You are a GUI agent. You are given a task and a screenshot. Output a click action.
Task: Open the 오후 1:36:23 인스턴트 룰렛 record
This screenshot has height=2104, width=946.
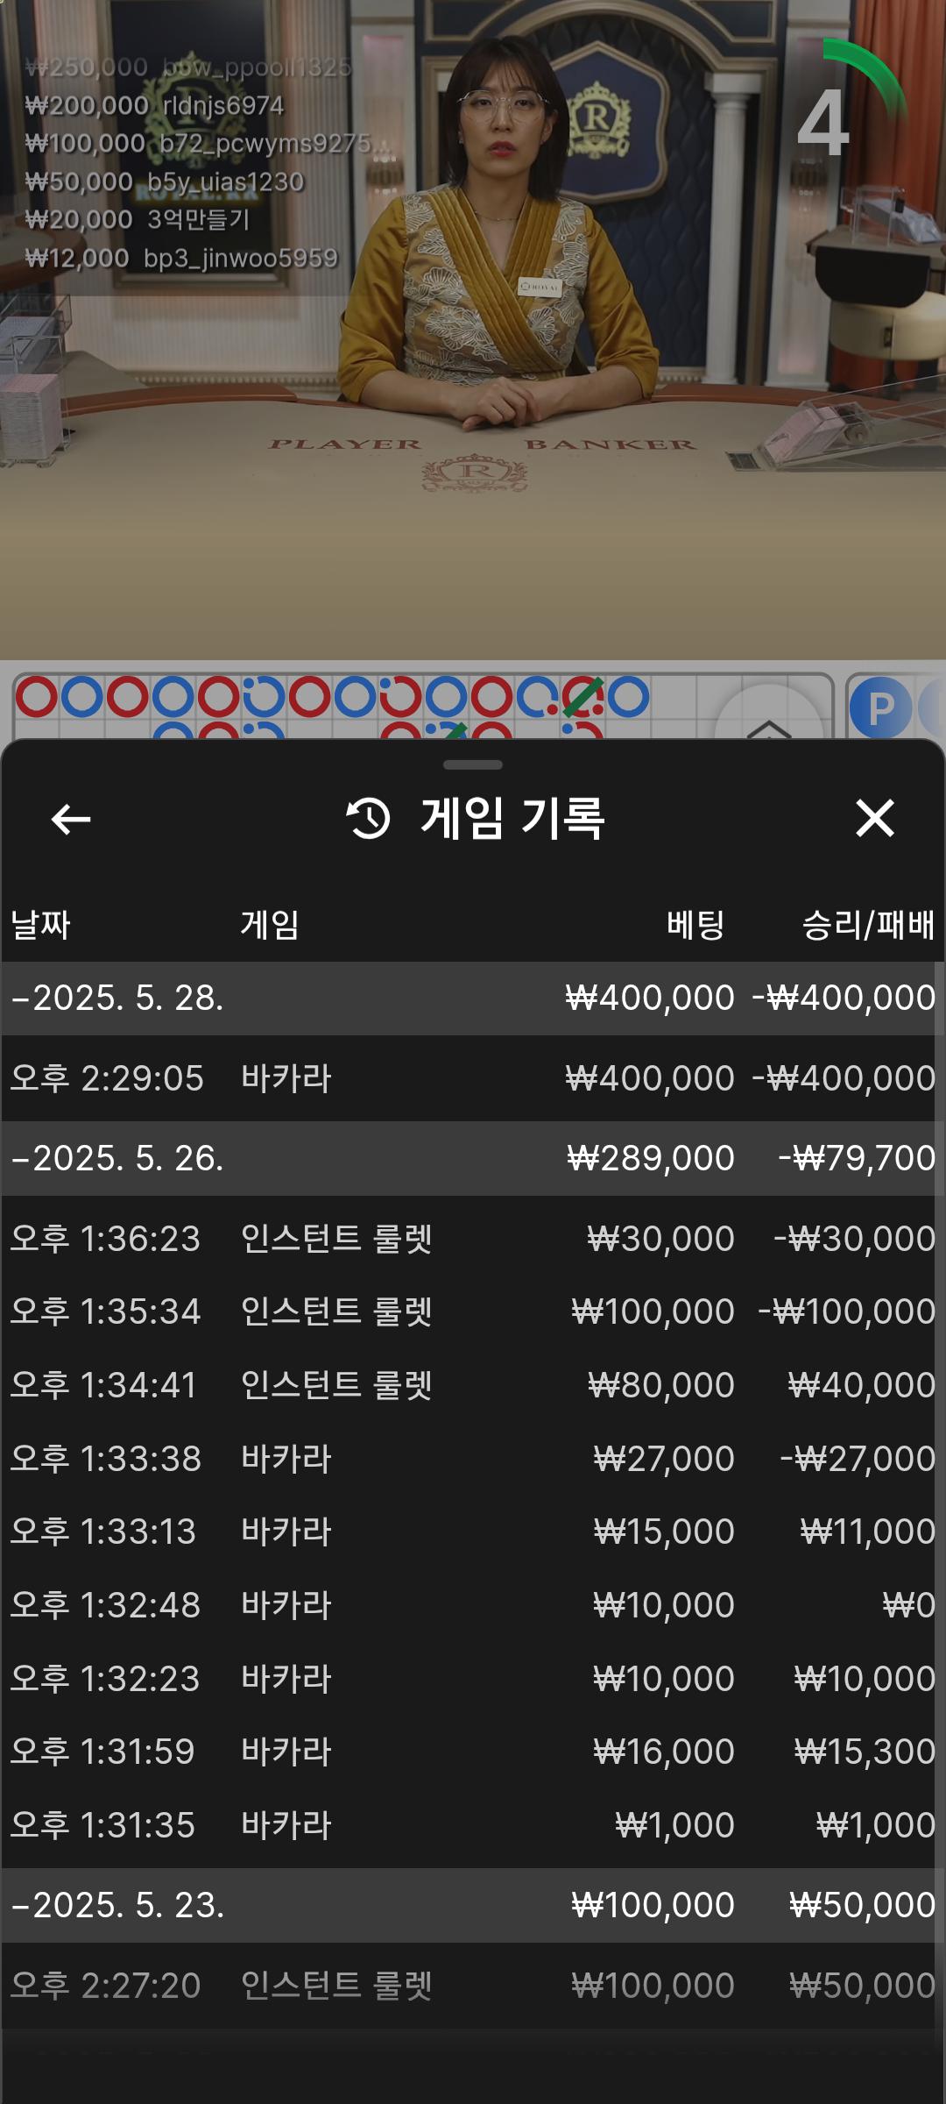coord(471,1239)
